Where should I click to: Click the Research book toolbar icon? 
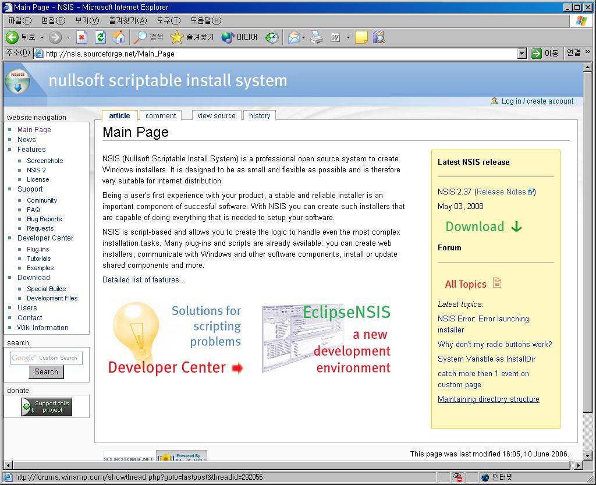379,37
